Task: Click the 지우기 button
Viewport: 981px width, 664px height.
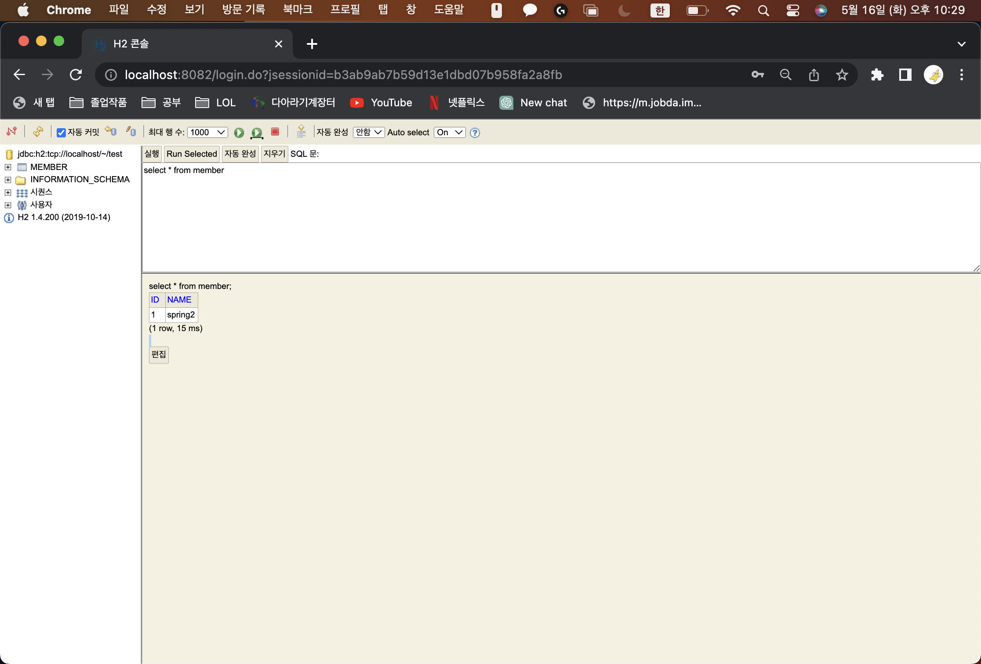Action: coord(274,154)
